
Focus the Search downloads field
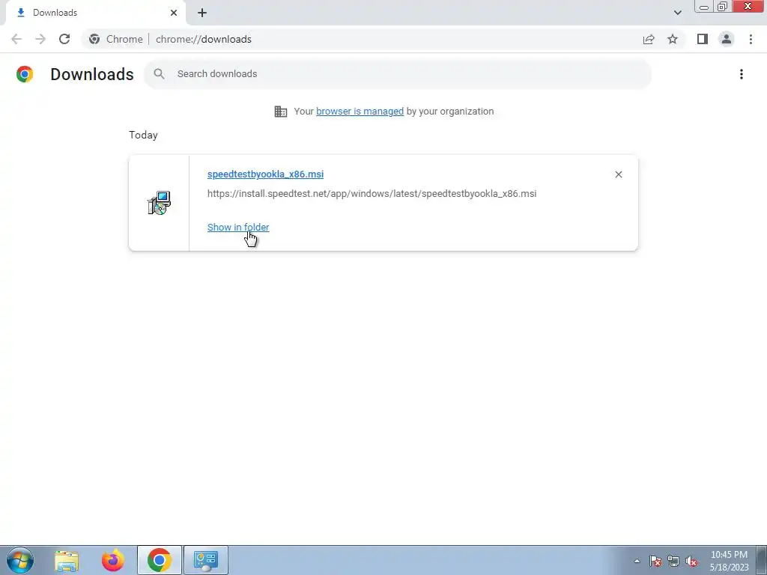point(398,74)
